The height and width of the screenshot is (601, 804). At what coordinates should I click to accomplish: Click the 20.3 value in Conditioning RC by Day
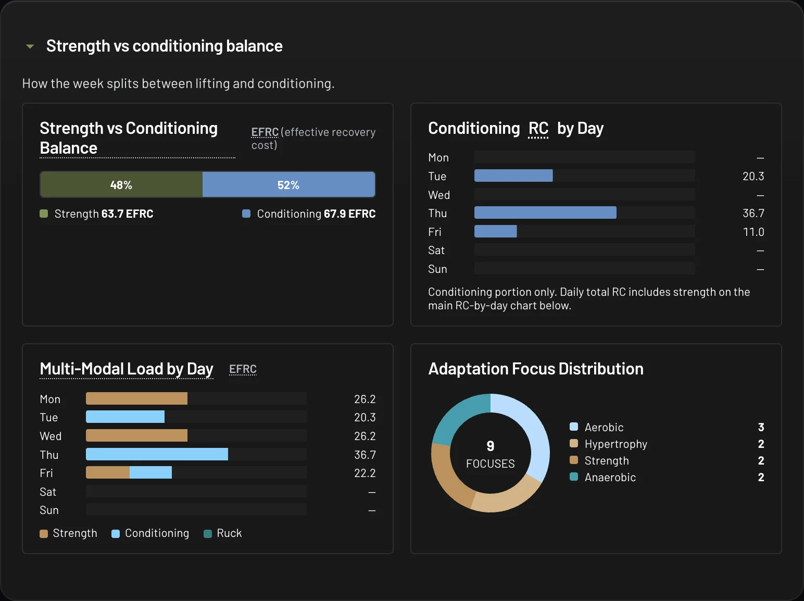click(753, 177)
